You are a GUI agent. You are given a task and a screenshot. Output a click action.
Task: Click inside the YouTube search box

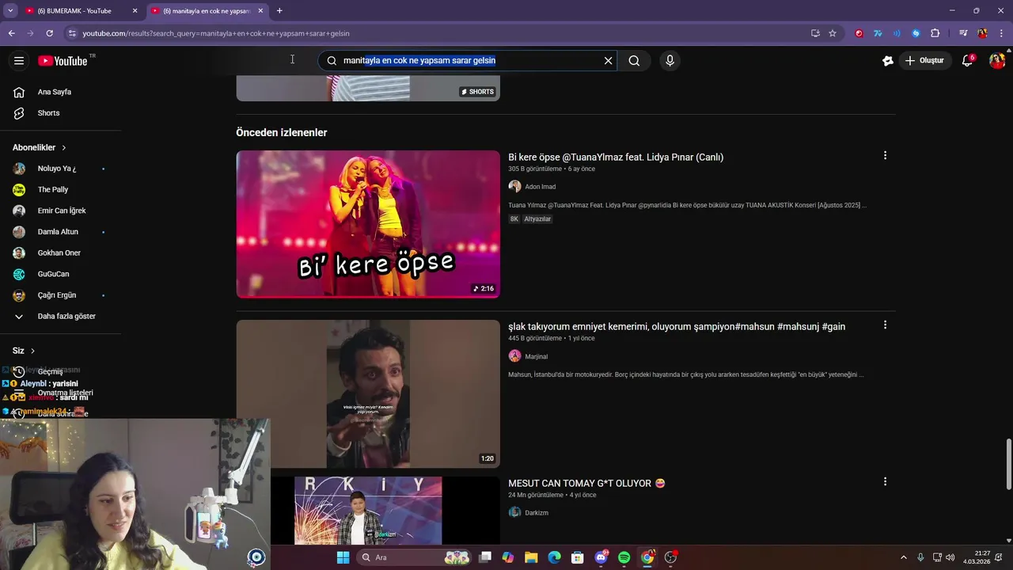pyautogui.click(x=467, y=61)
